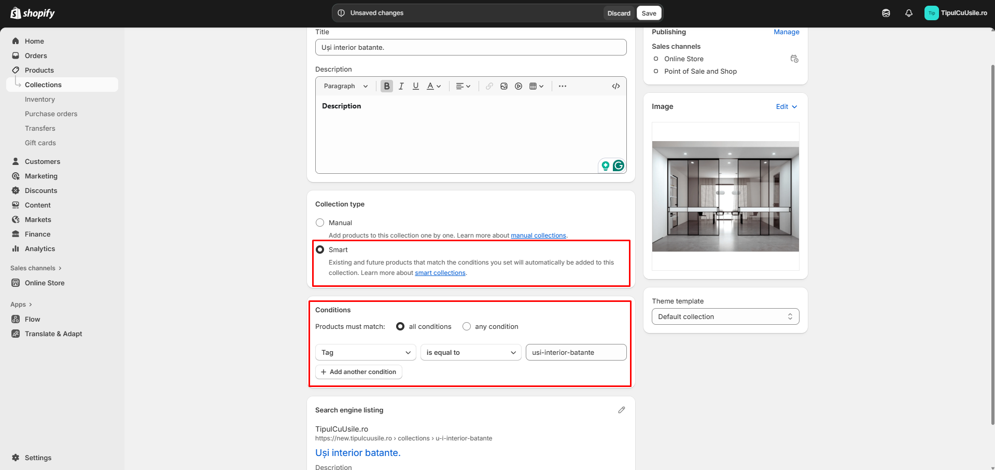This screenshot has height=470, width=995.
Task: Open the insert table tool
Action: (536, 86)
